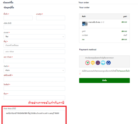Open the green terms and conditions link

point(123,71)
